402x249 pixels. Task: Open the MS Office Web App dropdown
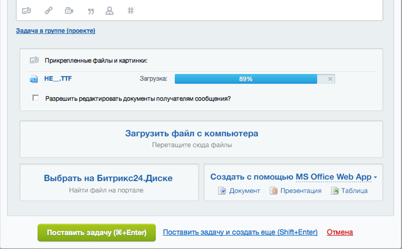[336, 177]
